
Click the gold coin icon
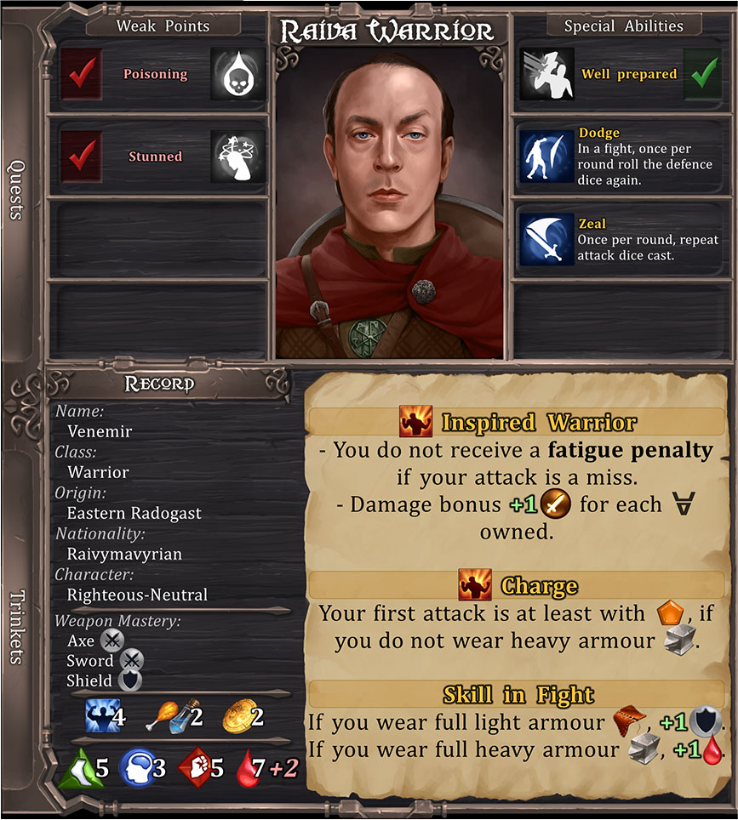[238, 716]
